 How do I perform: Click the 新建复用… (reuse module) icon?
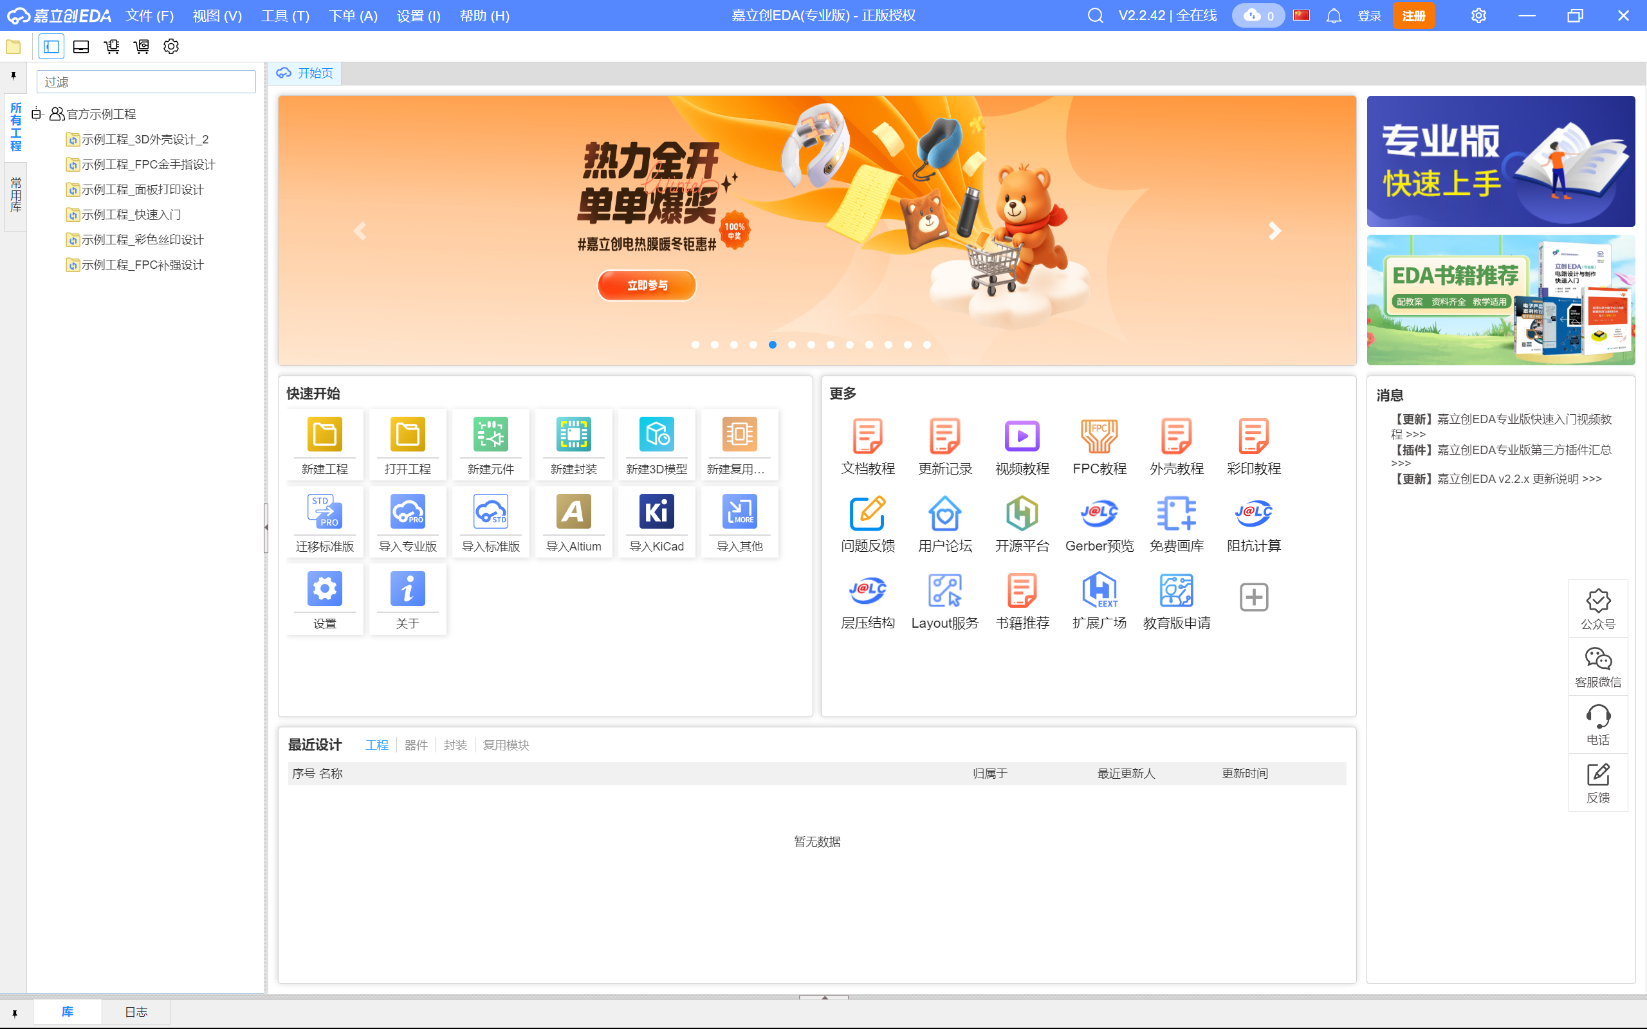[740, 434]
